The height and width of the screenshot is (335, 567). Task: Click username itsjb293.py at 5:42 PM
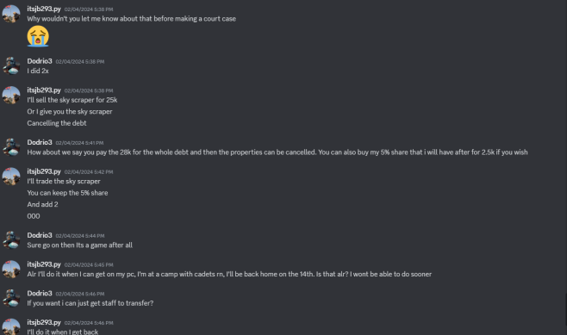point(44,171)
